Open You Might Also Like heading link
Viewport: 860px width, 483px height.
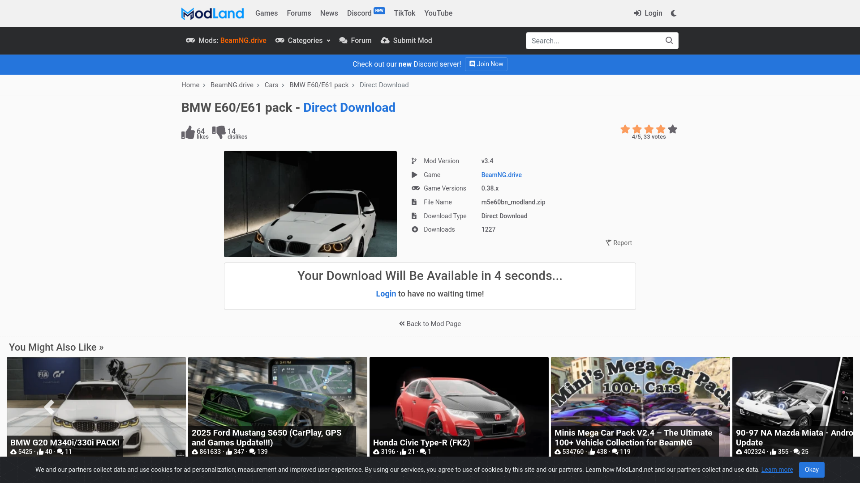coord(56,347)
